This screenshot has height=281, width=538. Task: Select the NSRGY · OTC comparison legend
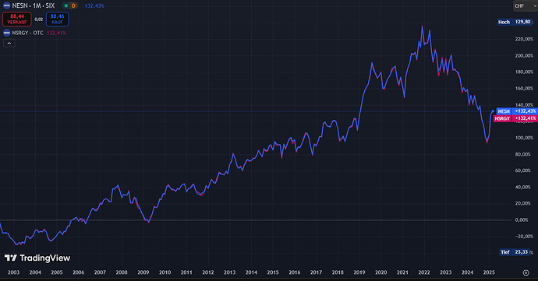(x=28, y=33)
